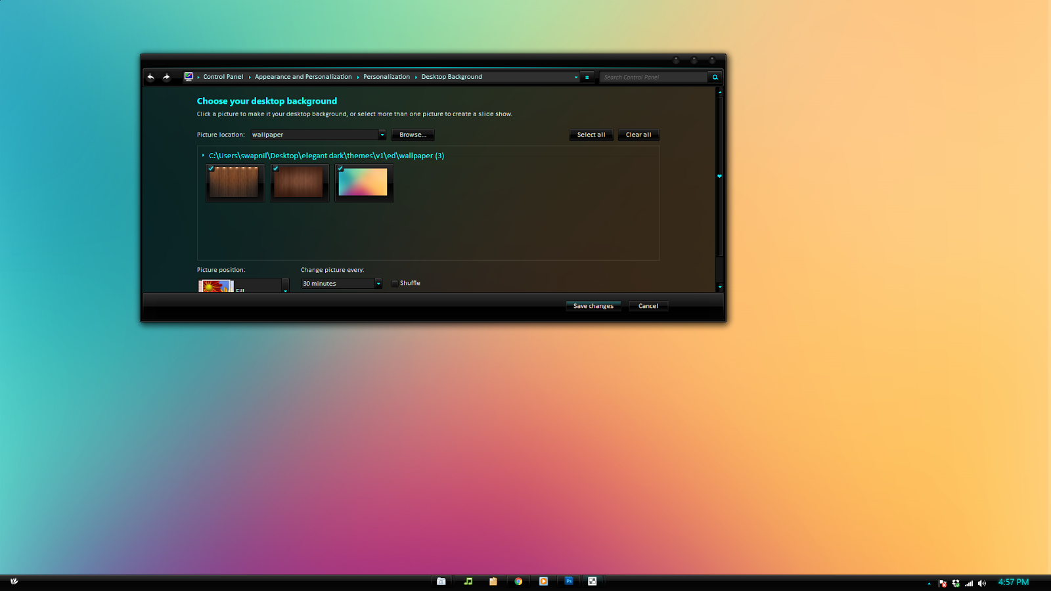Click the Cancel button

648,306
